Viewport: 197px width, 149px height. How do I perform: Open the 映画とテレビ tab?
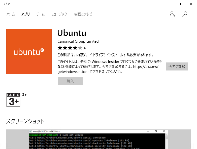pos(83,14)
